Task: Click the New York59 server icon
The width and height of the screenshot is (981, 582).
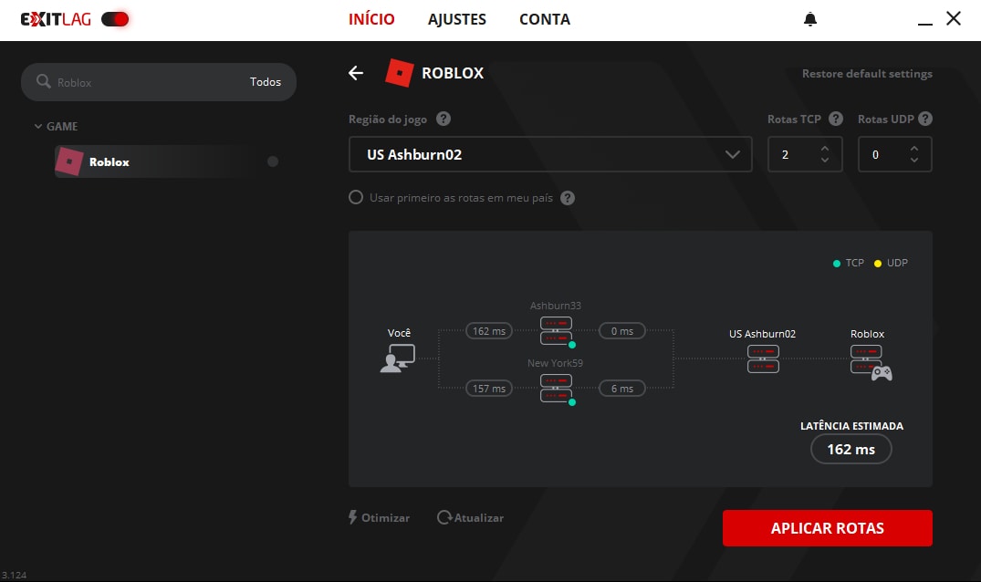Action: point(556,388)
